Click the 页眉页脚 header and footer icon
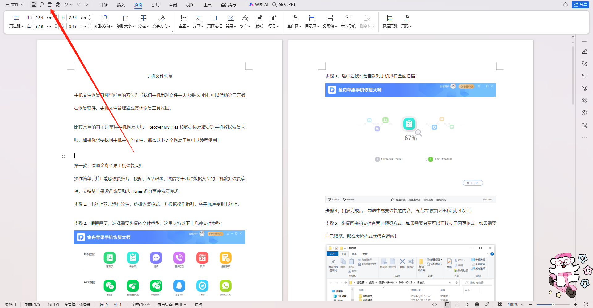 click(x=390, y=21)
